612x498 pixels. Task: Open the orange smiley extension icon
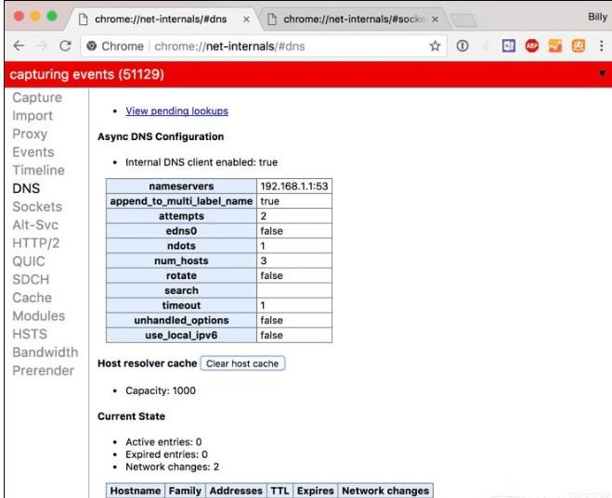(579, 46)
